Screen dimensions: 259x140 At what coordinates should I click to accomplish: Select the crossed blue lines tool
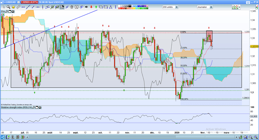point(81,7)
